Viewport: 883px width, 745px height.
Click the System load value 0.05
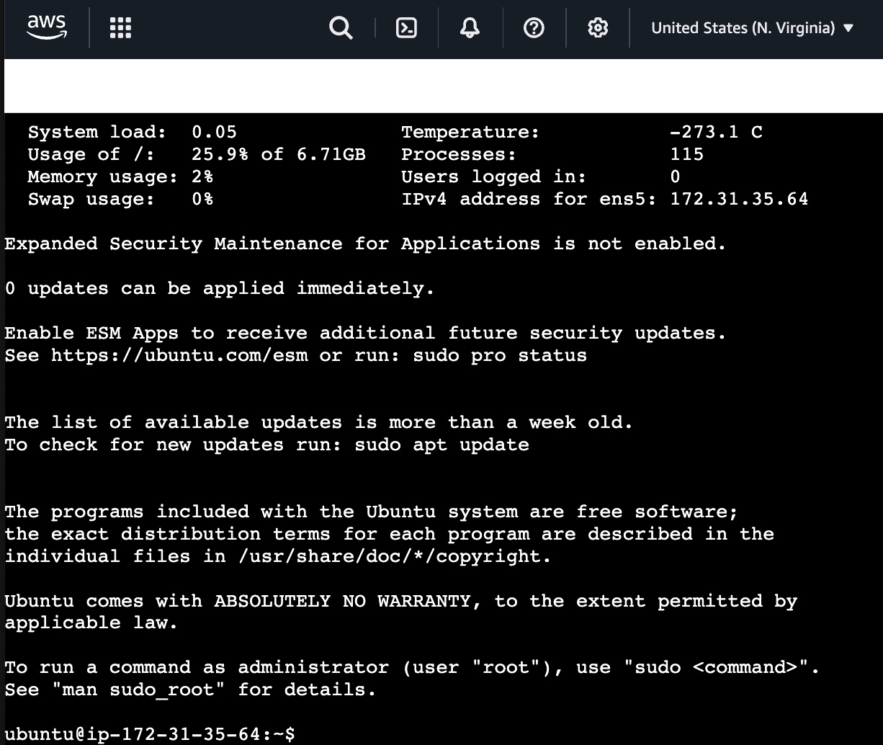(x=214, y=132)
